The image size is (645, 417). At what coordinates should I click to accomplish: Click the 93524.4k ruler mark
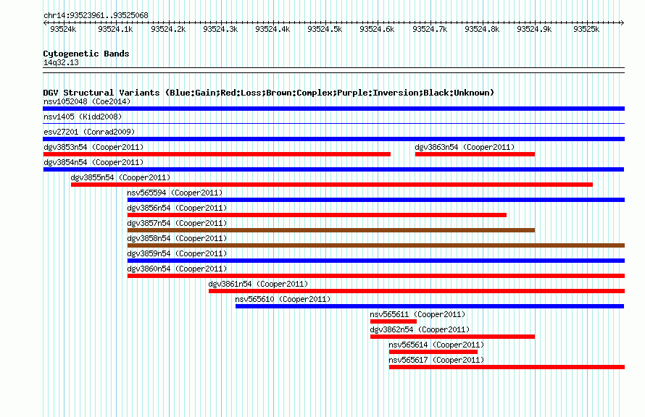[x=272, y=29]
